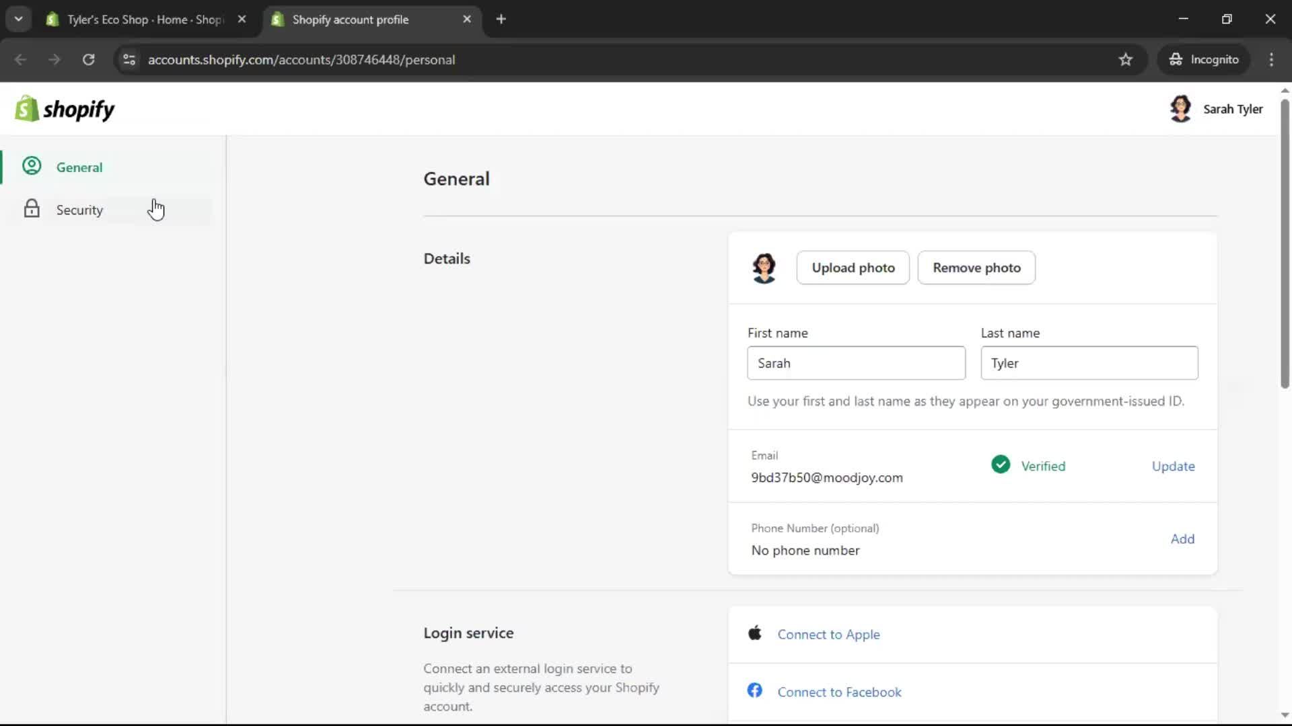Screen dimensions: 1292x726
Task: Click Add link for phone number
Action: click(x=1182, y=538)
